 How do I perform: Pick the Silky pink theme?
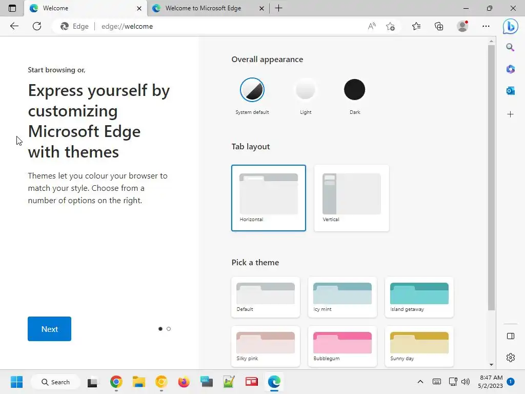[x=266, y=346]
